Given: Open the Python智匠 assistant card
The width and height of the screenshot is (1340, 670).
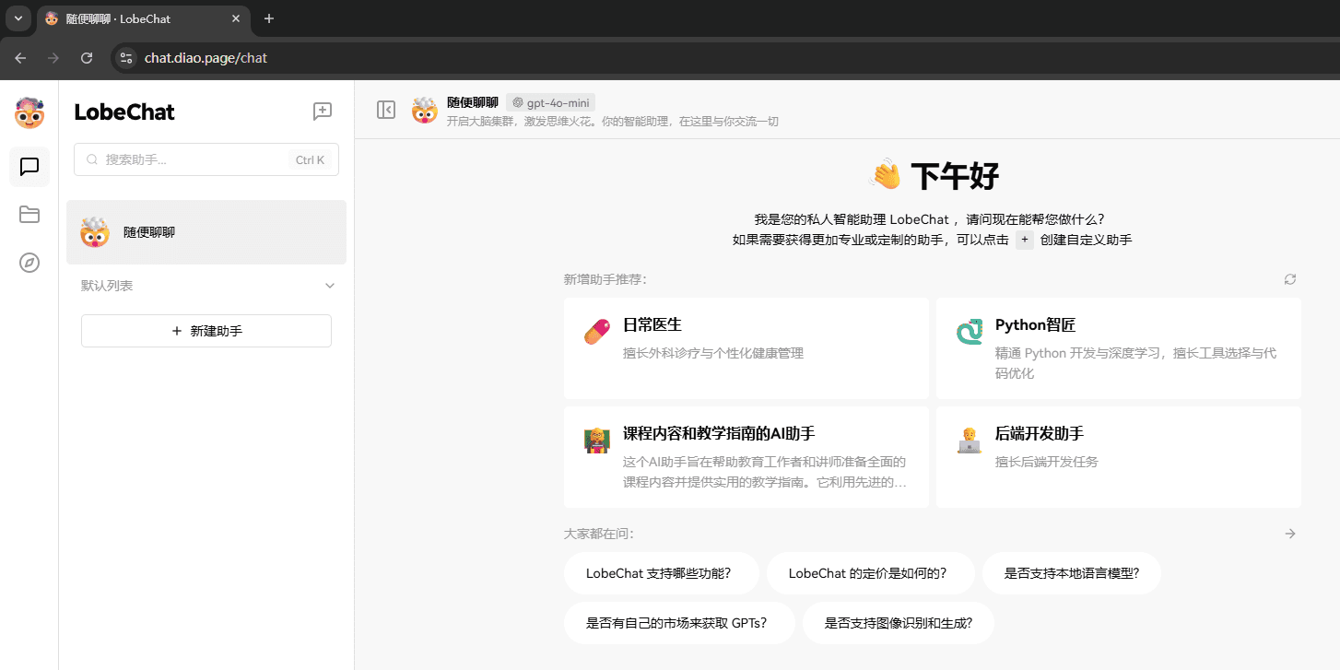Looking at the screenshot, I should tap(1119, 348).
